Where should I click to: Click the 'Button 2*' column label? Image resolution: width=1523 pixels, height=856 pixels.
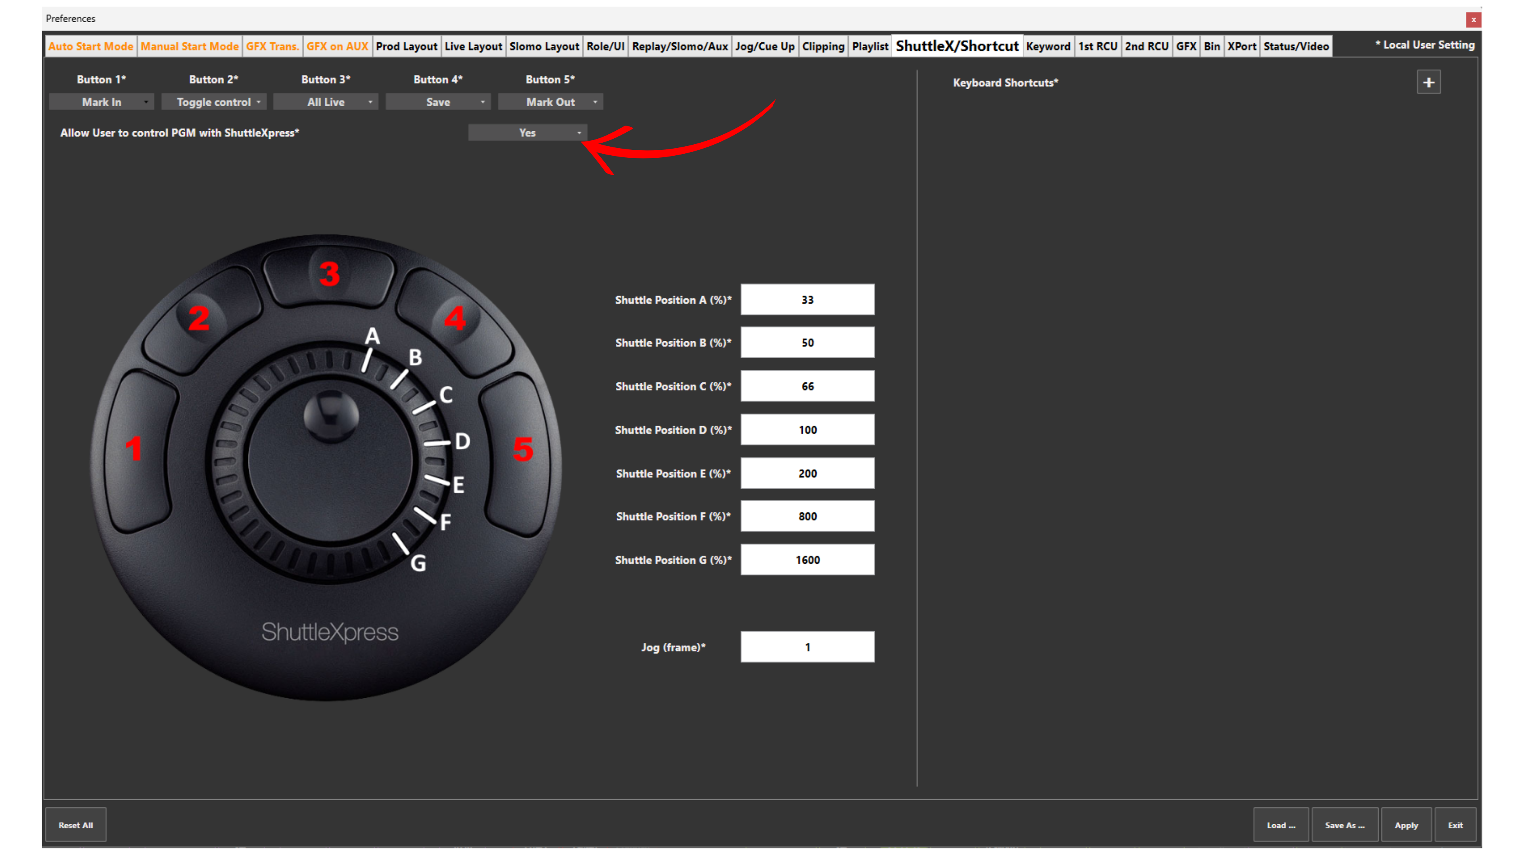pyautogui.click(x=213, y=79)
